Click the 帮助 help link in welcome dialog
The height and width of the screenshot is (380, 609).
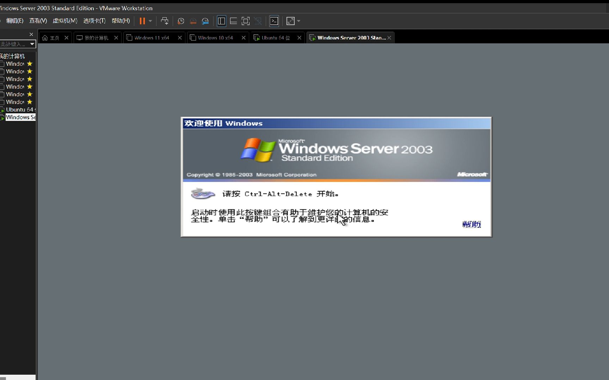pyautogui.click(x=472, y=224)
